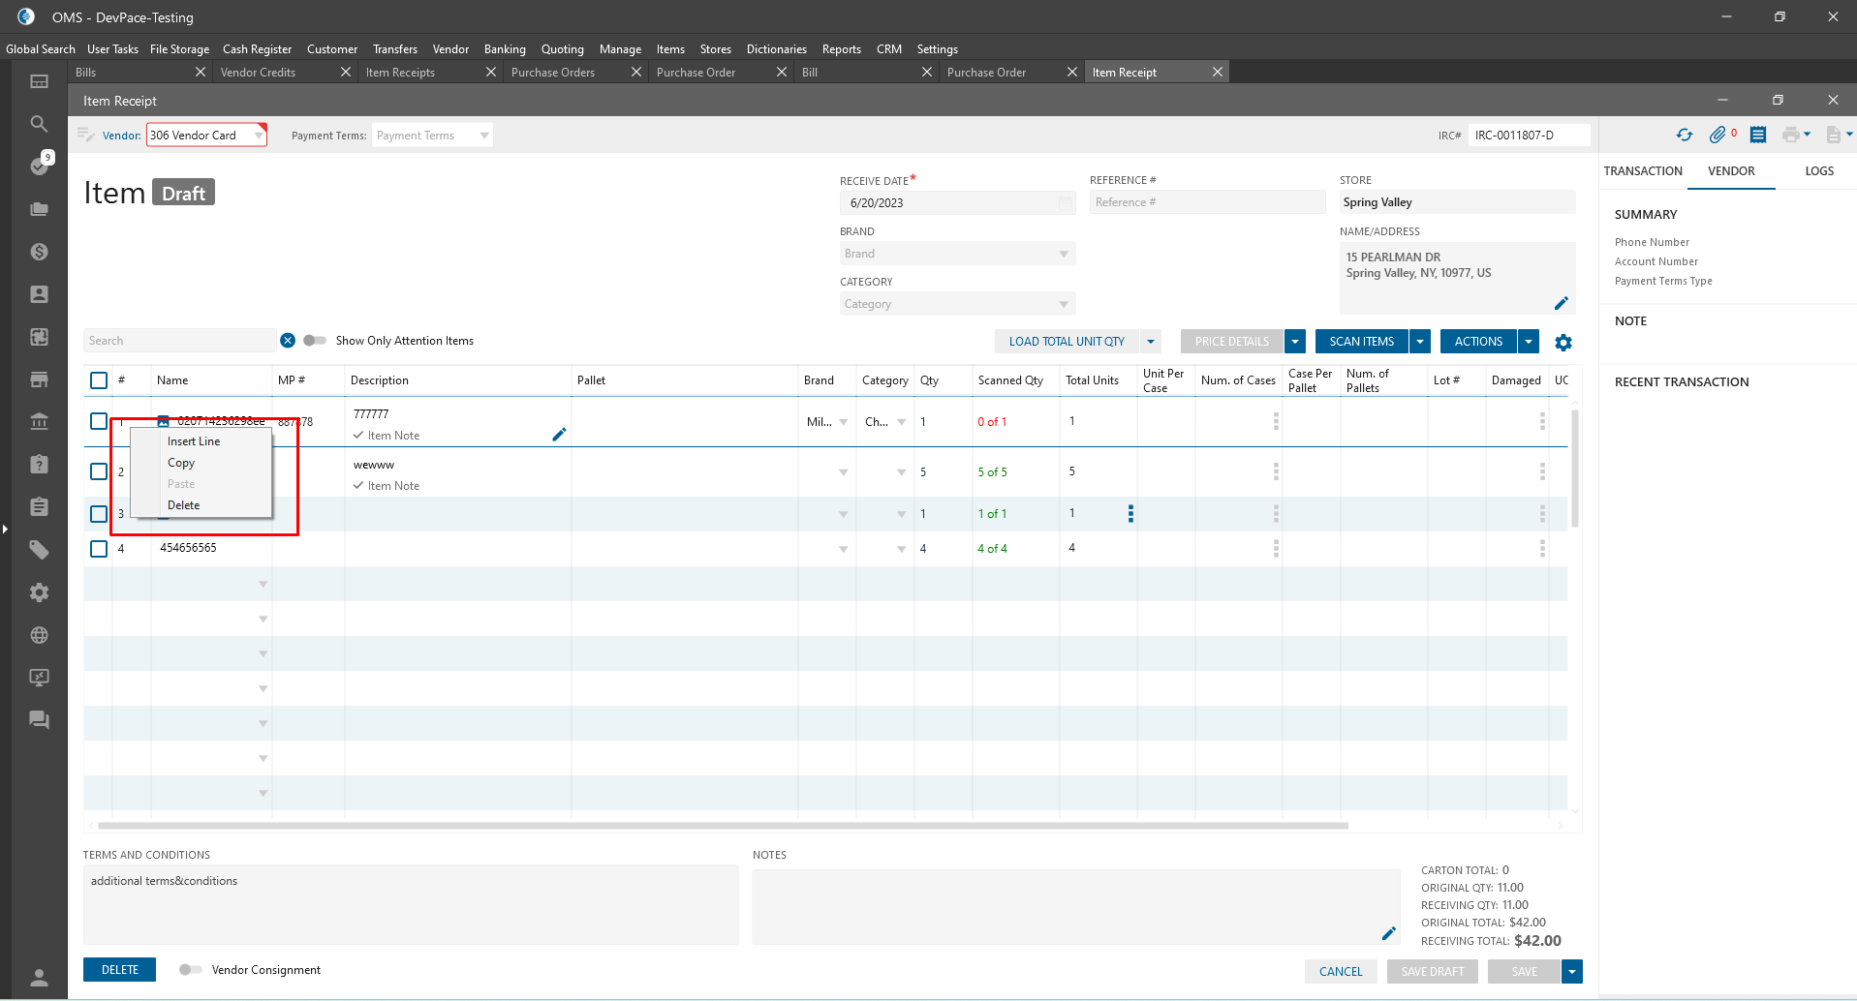Clear the search with blue X icon
Viewport: 1857px width, 1001px height.
tap(288, 341)
